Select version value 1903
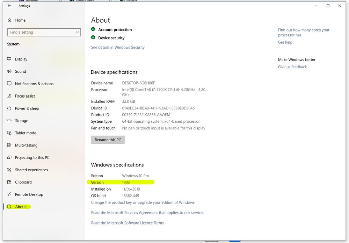Image resolution: width=349 pixels, height=243 pixels. (126, 183)
